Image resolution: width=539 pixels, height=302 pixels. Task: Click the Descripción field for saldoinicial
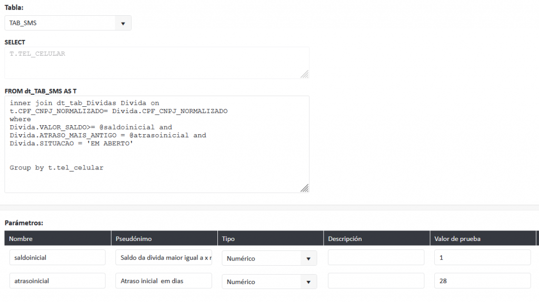click(376, 258)
